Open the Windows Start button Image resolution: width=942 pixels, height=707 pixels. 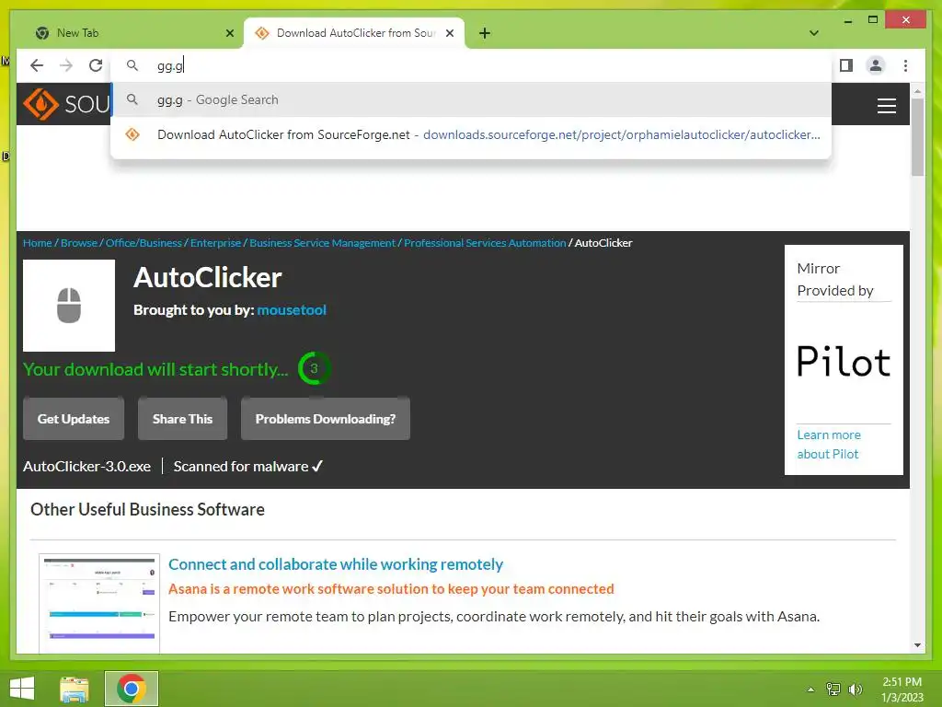tap(22, 689)
